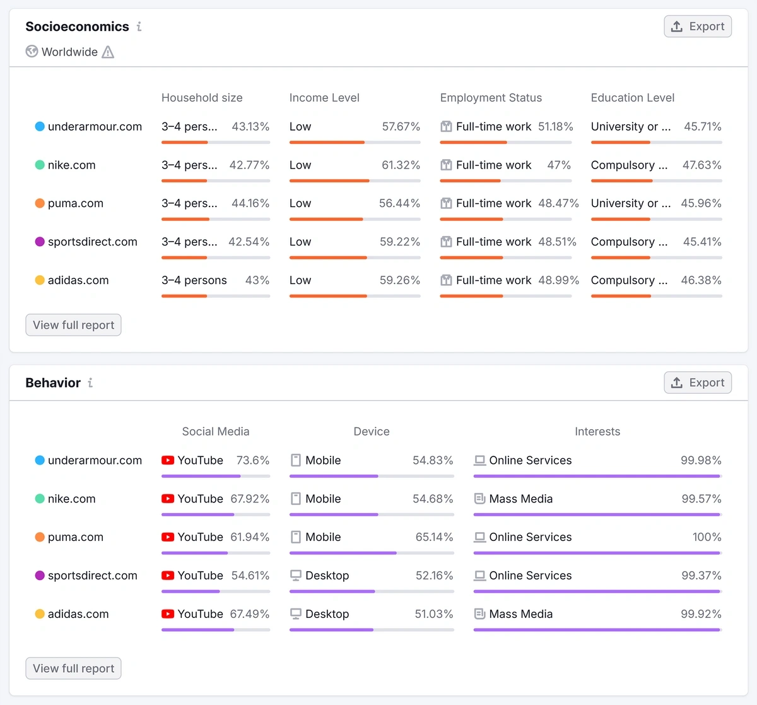
Task: Click the Household size column header
Action: [202, 98]
